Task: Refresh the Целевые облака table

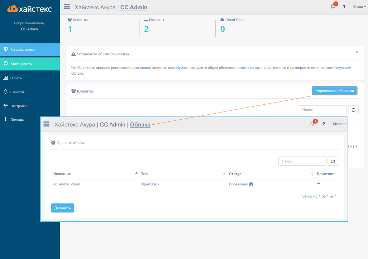Action: 333,161
